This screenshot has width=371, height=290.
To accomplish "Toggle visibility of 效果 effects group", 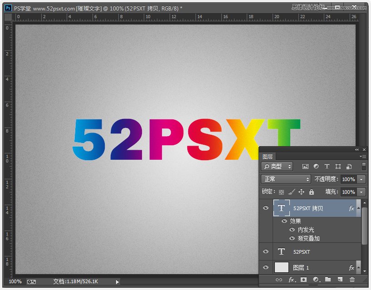I will pyautogui.click(x=284, y=221).
